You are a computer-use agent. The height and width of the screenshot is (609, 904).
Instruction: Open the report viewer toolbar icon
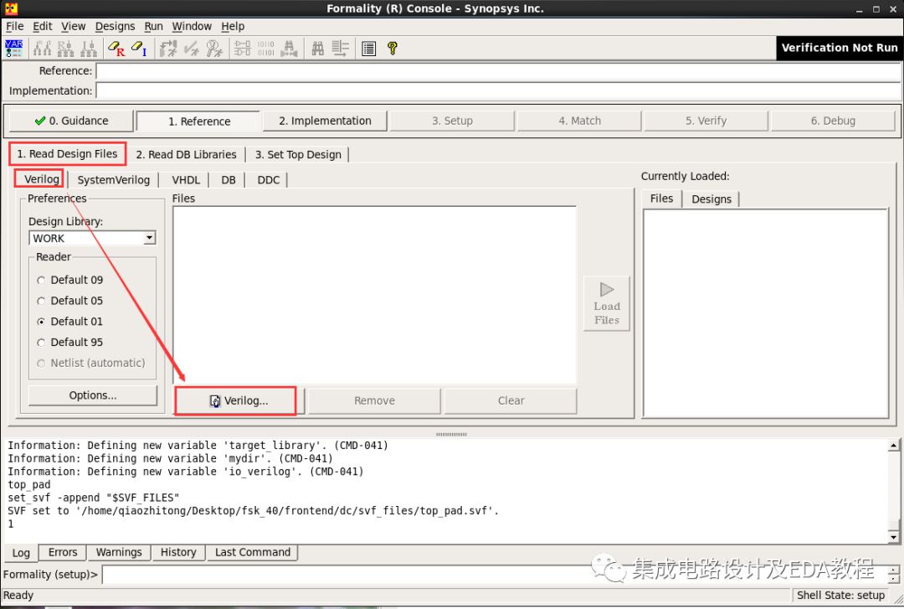click(x=368, y=48)
